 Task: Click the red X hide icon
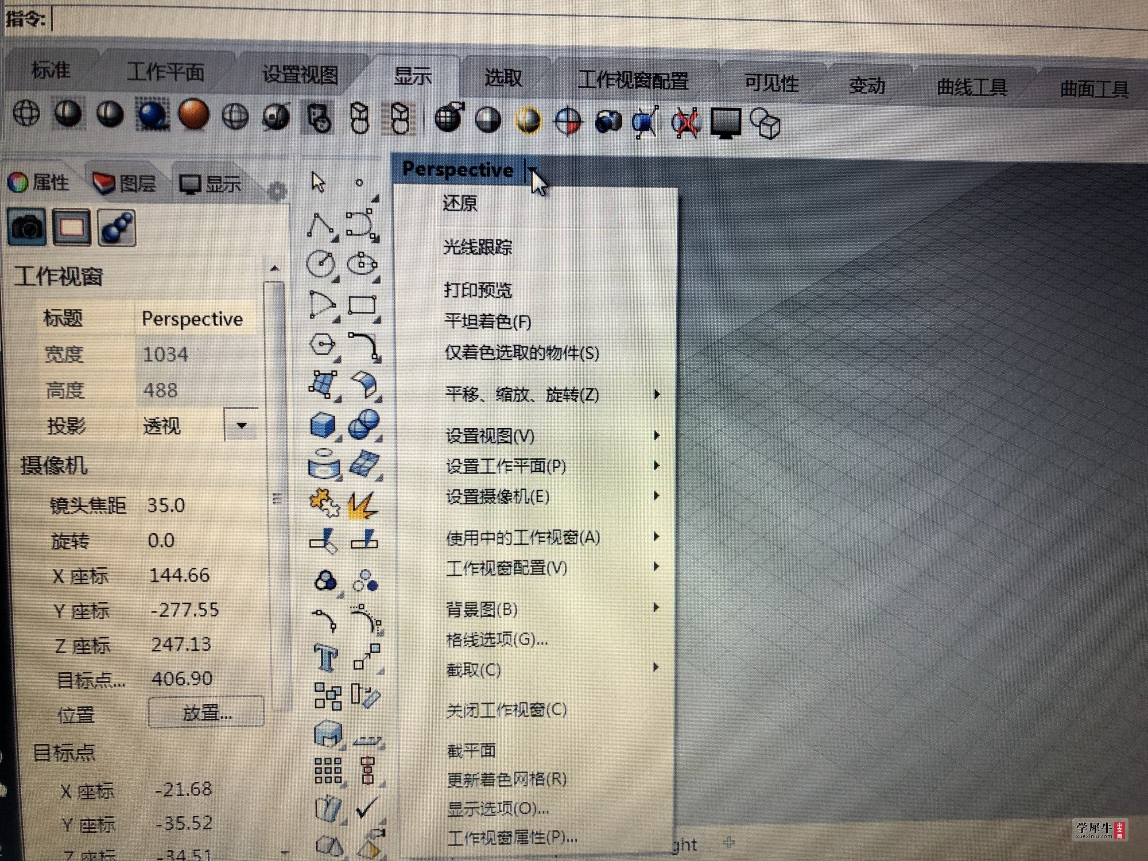click(x=686, y=122)
